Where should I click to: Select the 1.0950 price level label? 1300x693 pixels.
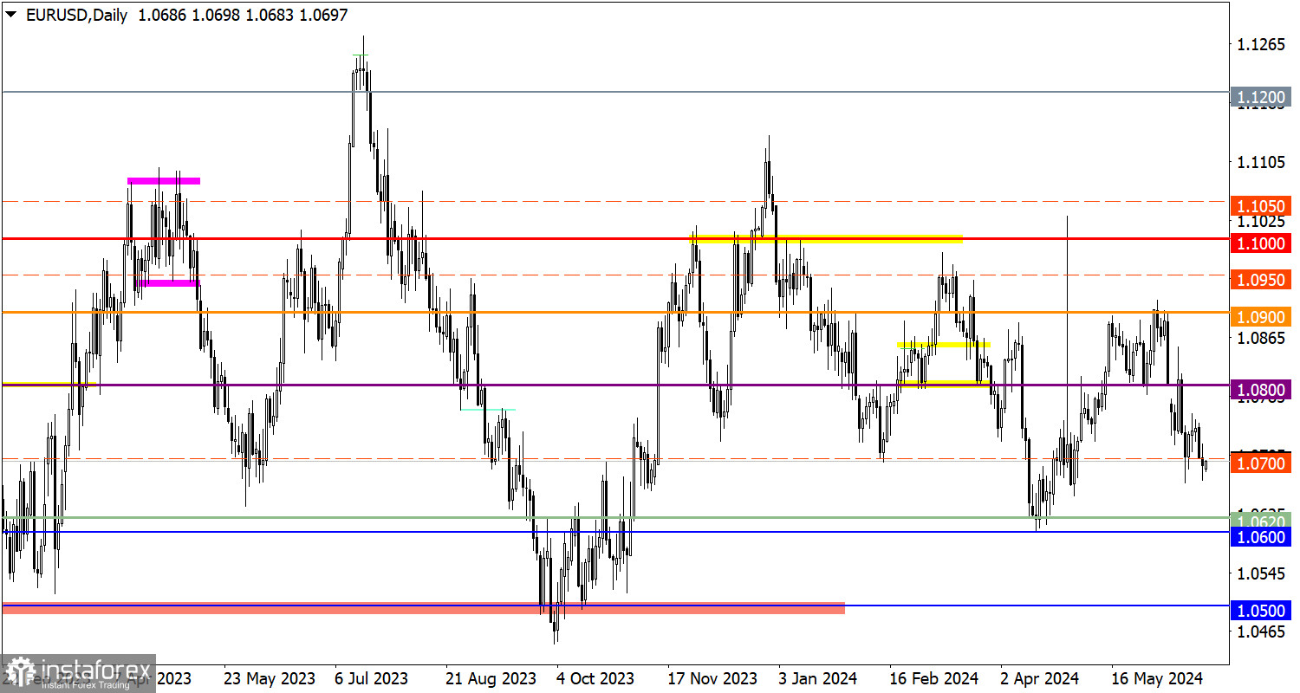tap(1259, 280)
